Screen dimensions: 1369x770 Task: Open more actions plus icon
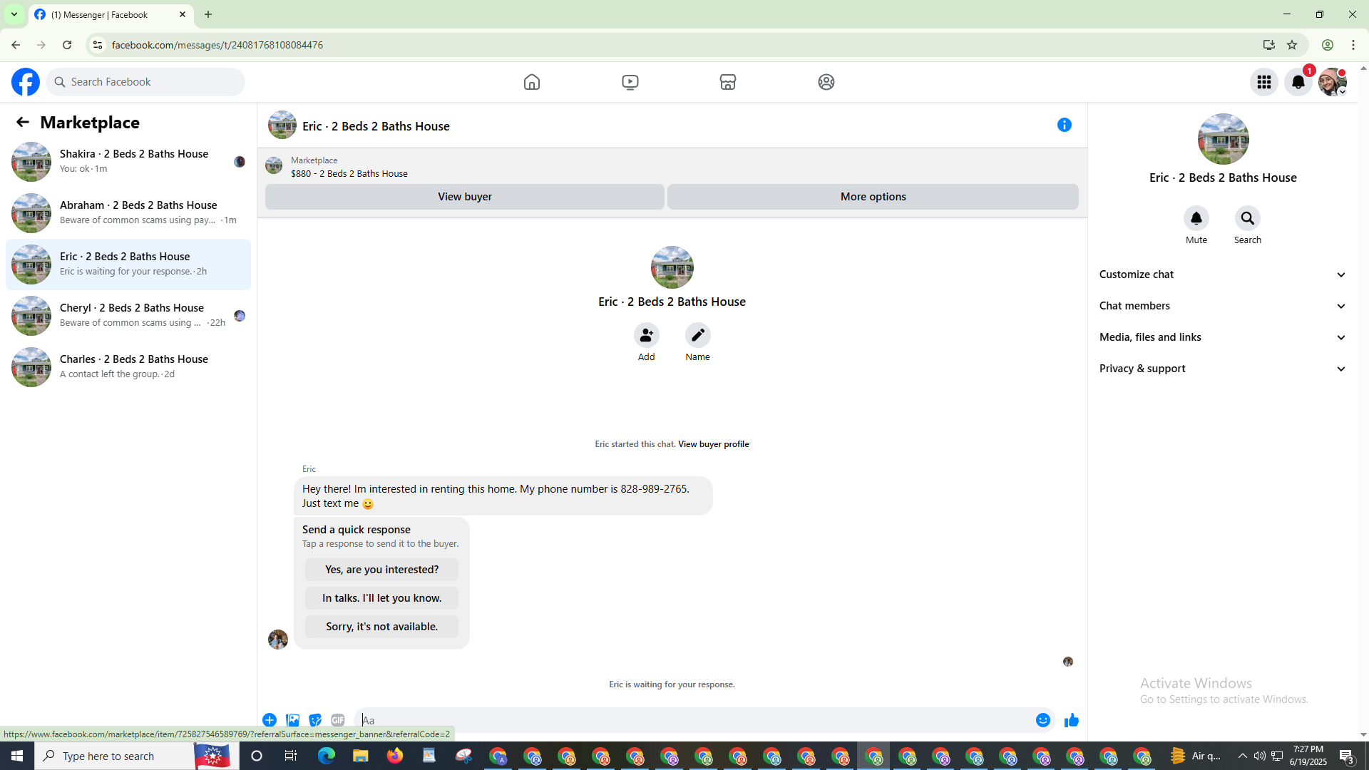[x=270, y=720]
